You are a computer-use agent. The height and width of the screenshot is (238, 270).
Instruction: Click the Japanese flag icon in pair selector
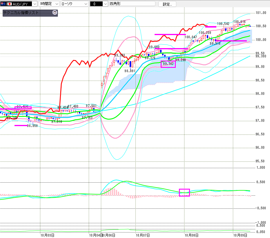(9, 4)
